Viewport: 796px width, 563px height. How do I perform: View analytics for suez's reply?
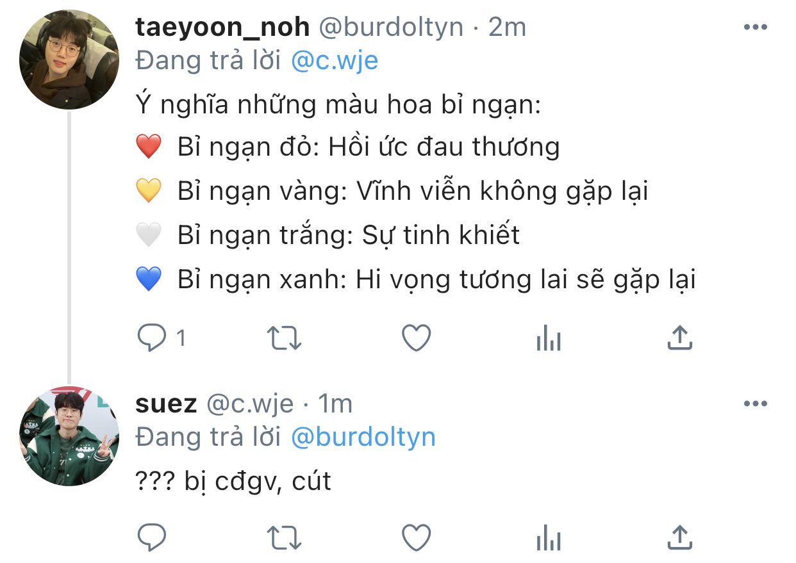[549, 538]
